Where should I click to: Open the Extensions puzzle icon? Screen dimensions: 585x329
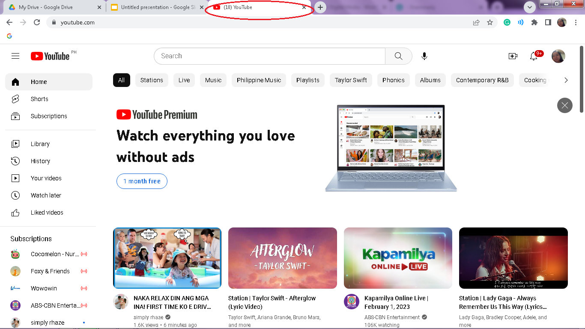[x=534, y=22]
